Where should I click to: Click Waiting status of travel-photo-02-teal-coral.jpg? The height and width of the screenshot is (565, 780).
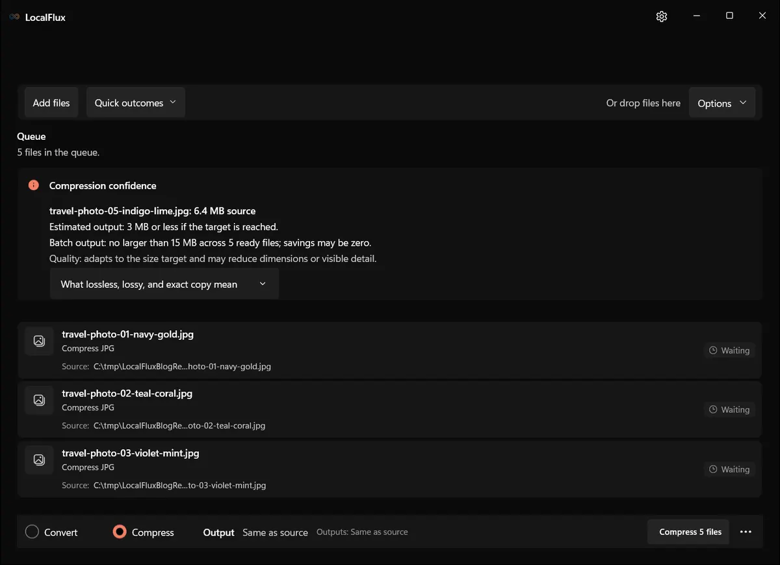pyautogui.click(x=729, y=410)
